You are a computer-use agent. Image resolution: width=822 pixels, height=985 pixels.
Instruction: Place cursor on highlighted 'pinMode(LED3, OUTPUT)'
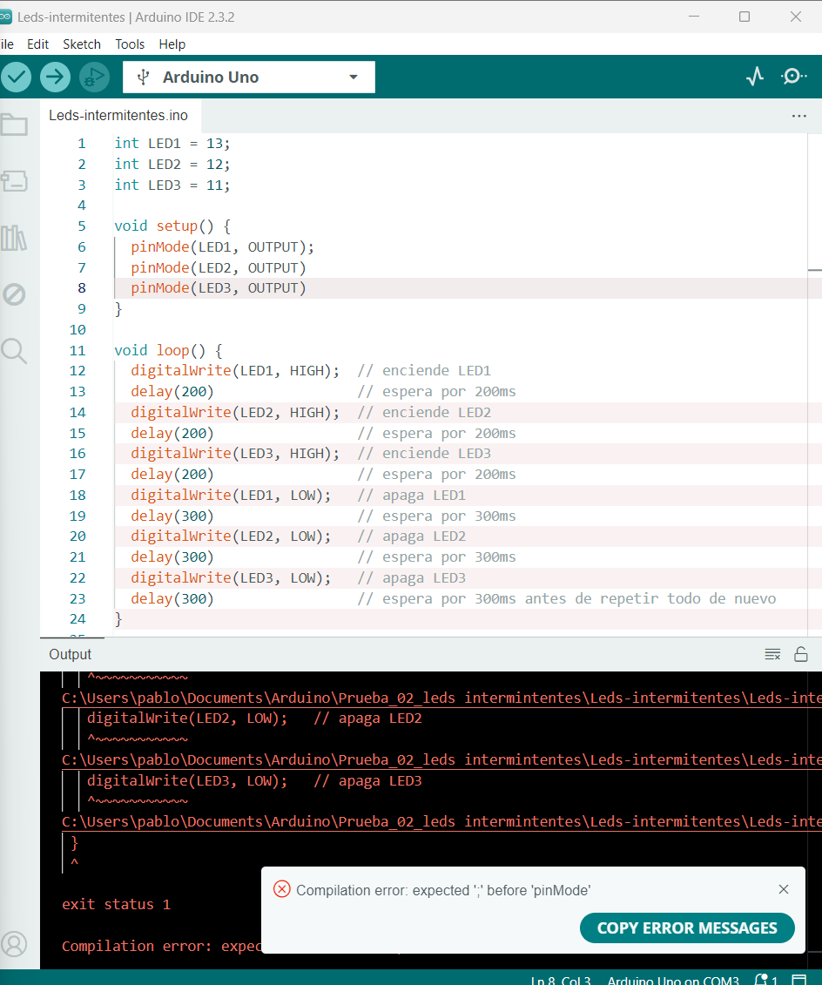(x=218, y=287)
